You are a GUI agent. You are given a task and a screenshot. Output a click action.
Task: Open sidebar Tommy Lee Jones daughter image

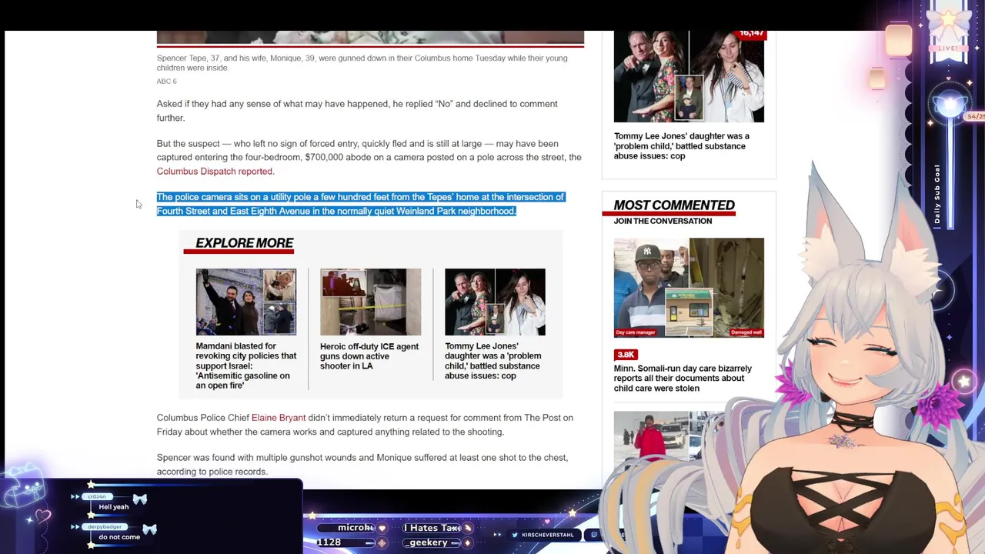coord(689,77)
